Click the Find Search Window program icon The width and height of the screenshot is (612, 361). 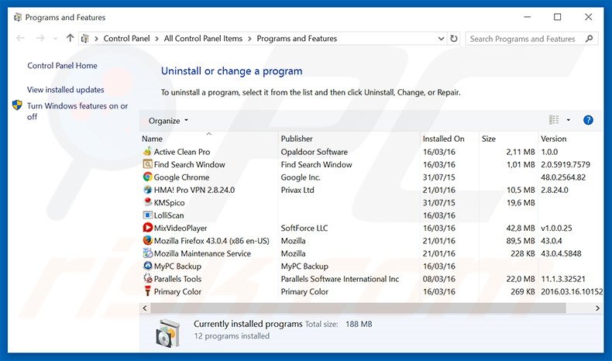pyautogui.click(x=147, y=164)
